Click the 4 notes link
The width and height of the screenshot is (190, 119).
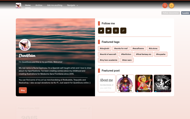coord(83,108)
